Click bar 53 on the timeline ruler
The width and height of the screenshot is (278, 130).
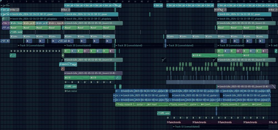coord(167,1)
